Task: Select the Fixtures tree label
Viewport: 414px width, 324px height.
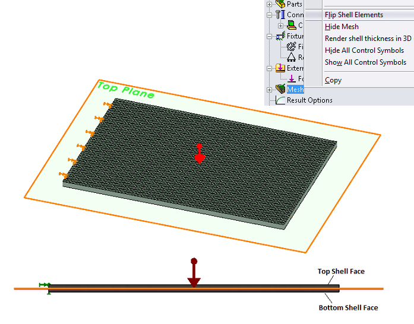Action: point(295,36)
